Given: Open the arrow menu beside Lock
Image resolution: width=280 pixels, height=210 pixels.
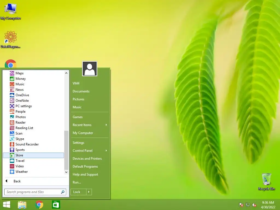Looking at the screenshot, I should [89, 192].
